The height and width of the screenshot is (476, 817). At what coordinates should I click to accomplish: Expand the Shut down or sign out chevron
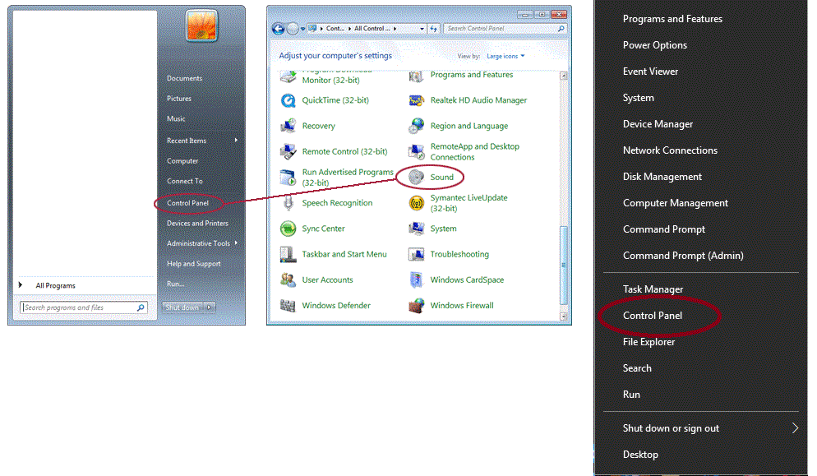(795, 428)
